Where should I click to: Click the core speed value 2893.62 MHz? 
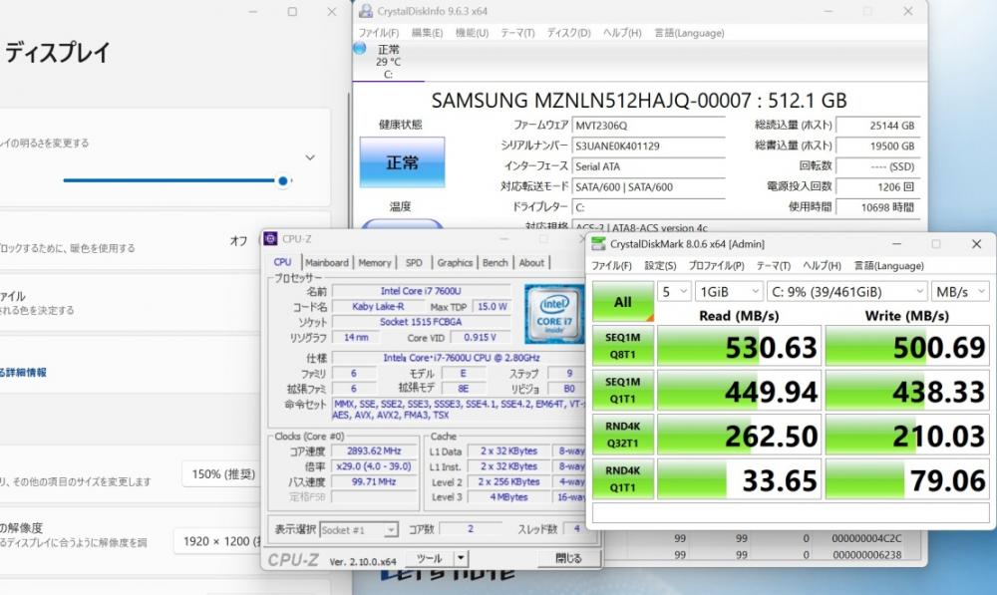[x=374, y=450]
